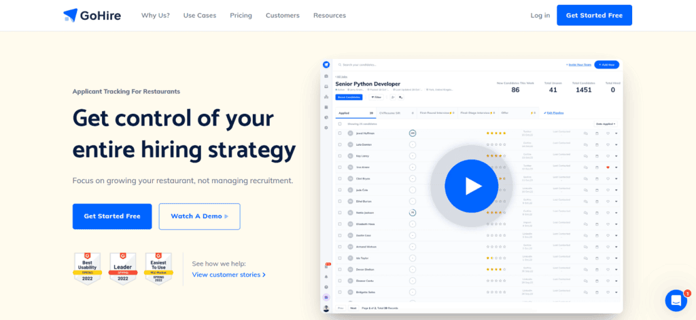Click the score circle of Nettie Jackson
The height and width of the screenshot is (320, 696).
click(x=413, y=212)
